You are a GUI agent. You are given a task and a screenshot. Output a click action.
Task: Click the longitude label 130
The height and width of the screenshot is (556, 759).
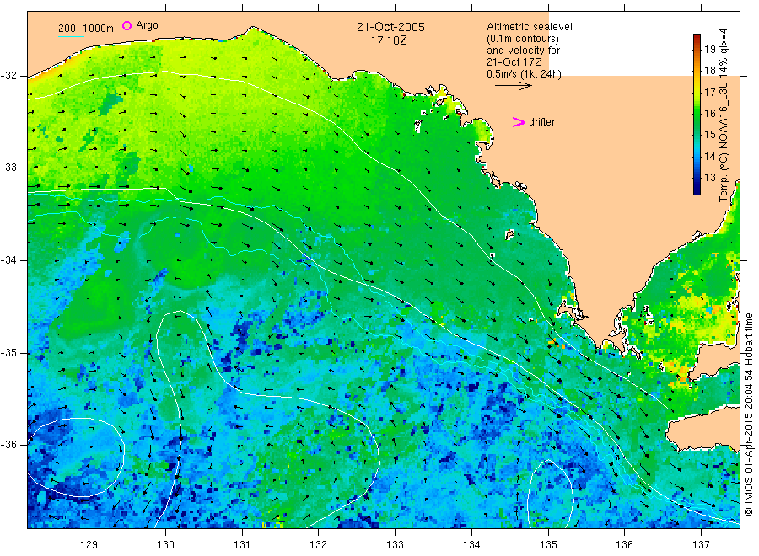(165, 545)
